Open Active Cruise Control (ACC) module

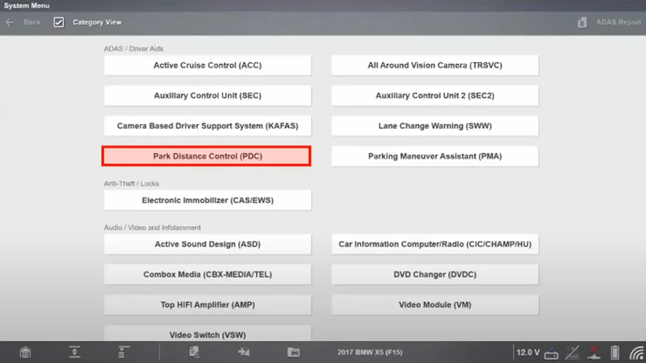(207, 65)
